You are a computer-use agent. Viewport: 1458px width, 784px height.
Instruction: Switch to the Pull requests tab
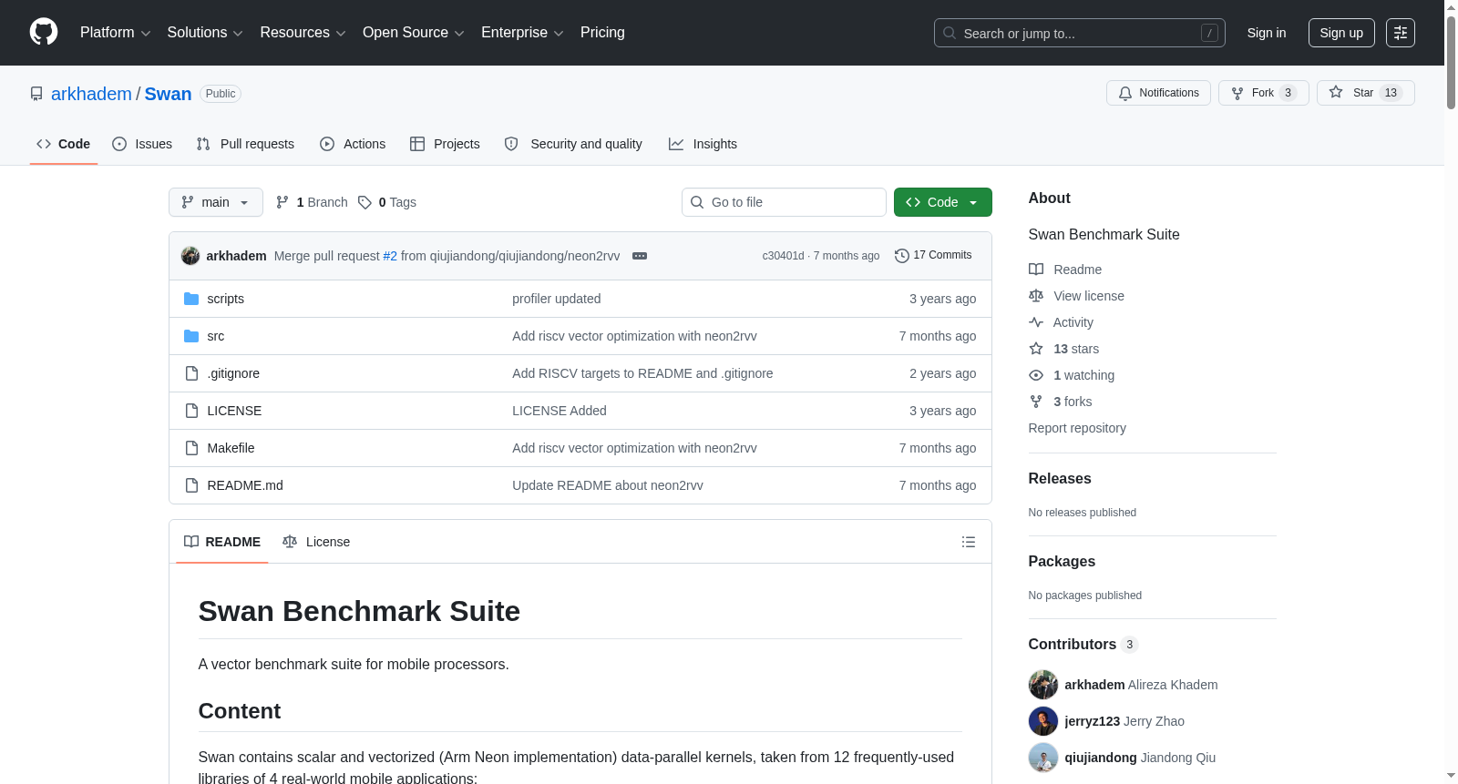pyautogui.click(x=245, y=144)
